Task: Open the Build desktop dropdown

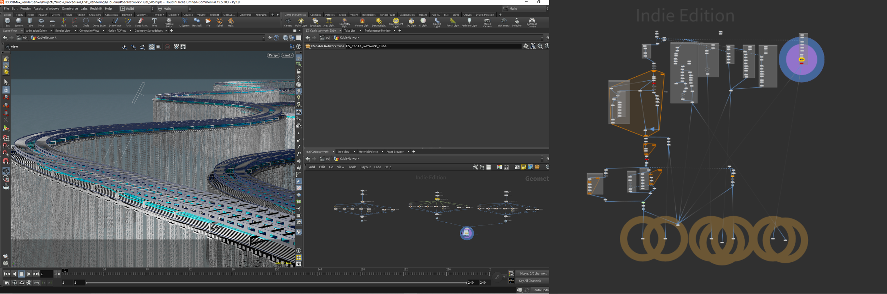Action: pyautogui.click(x=137, y=9)
